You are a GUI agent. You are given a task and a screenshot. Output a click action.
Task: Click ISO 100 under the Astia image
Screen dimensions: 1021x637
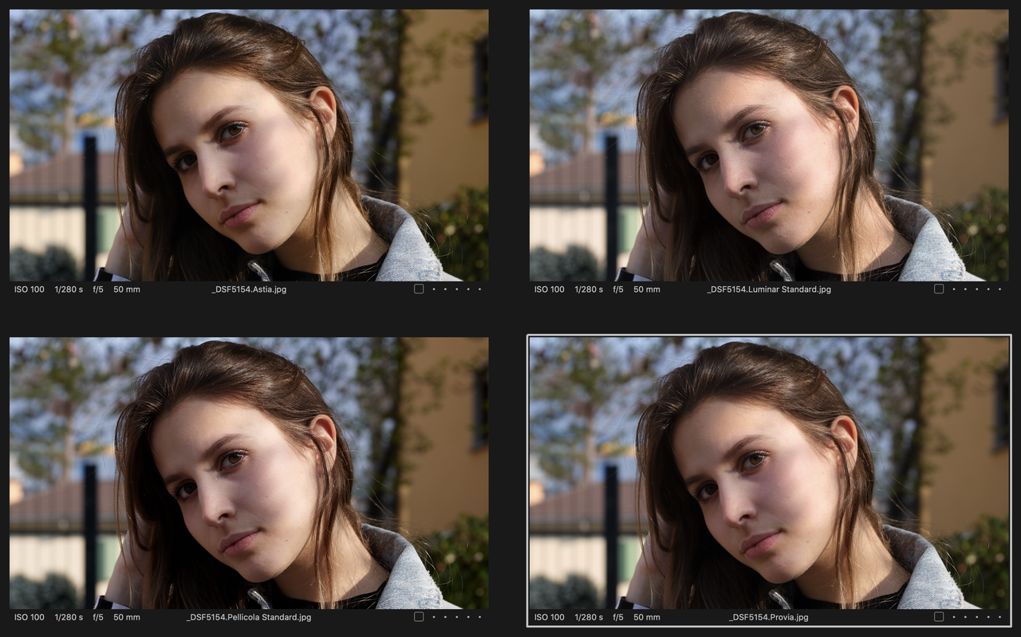tap(30, 289)
